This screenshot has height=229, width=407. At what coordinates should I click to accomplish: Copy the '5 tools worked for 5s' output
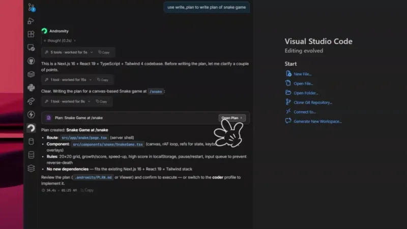pyautogui.click(x=104, y=52)
